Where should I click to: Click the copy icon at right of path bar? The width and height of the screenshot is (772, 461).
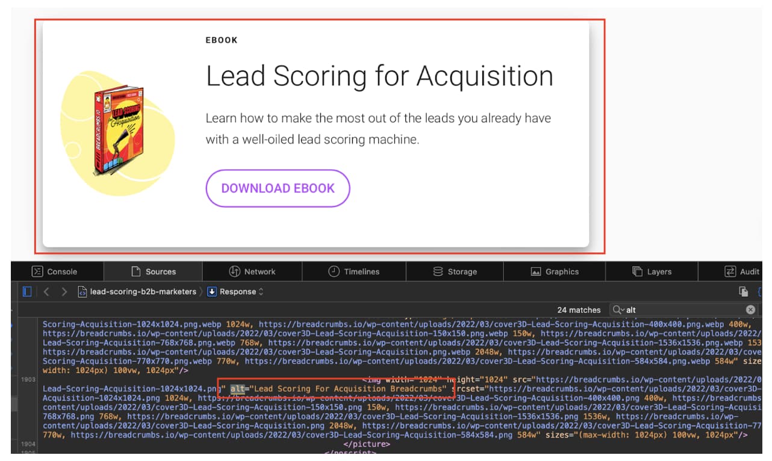tap(744, 292)
